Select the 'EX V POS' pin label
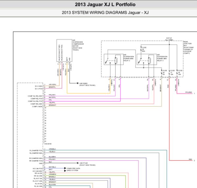197x188 pixels. click(39, 89)
